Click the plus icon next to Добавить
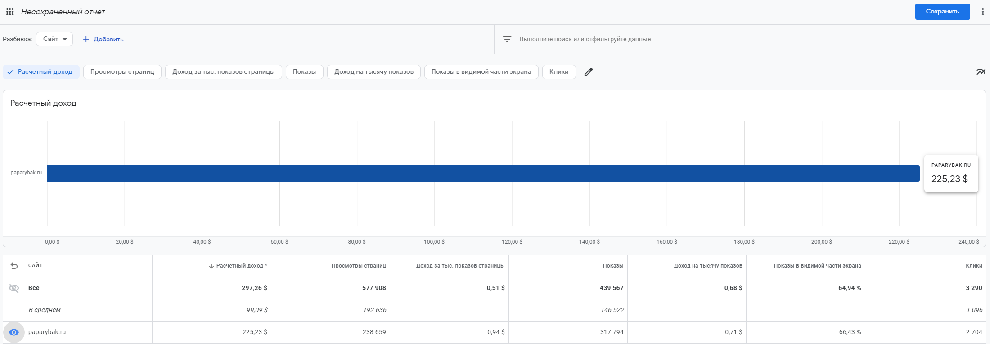This screenshot has height=344, width=990. 86,39
